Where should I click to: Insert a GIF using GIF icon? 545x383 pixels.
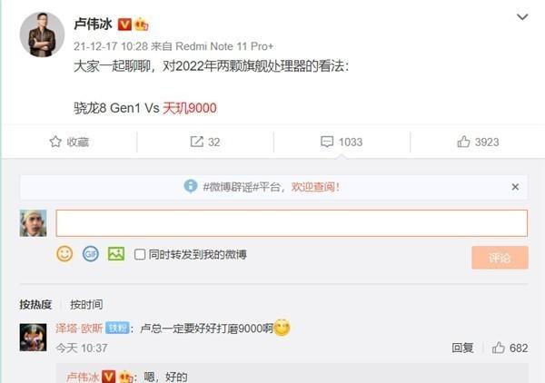click(90, 254)
